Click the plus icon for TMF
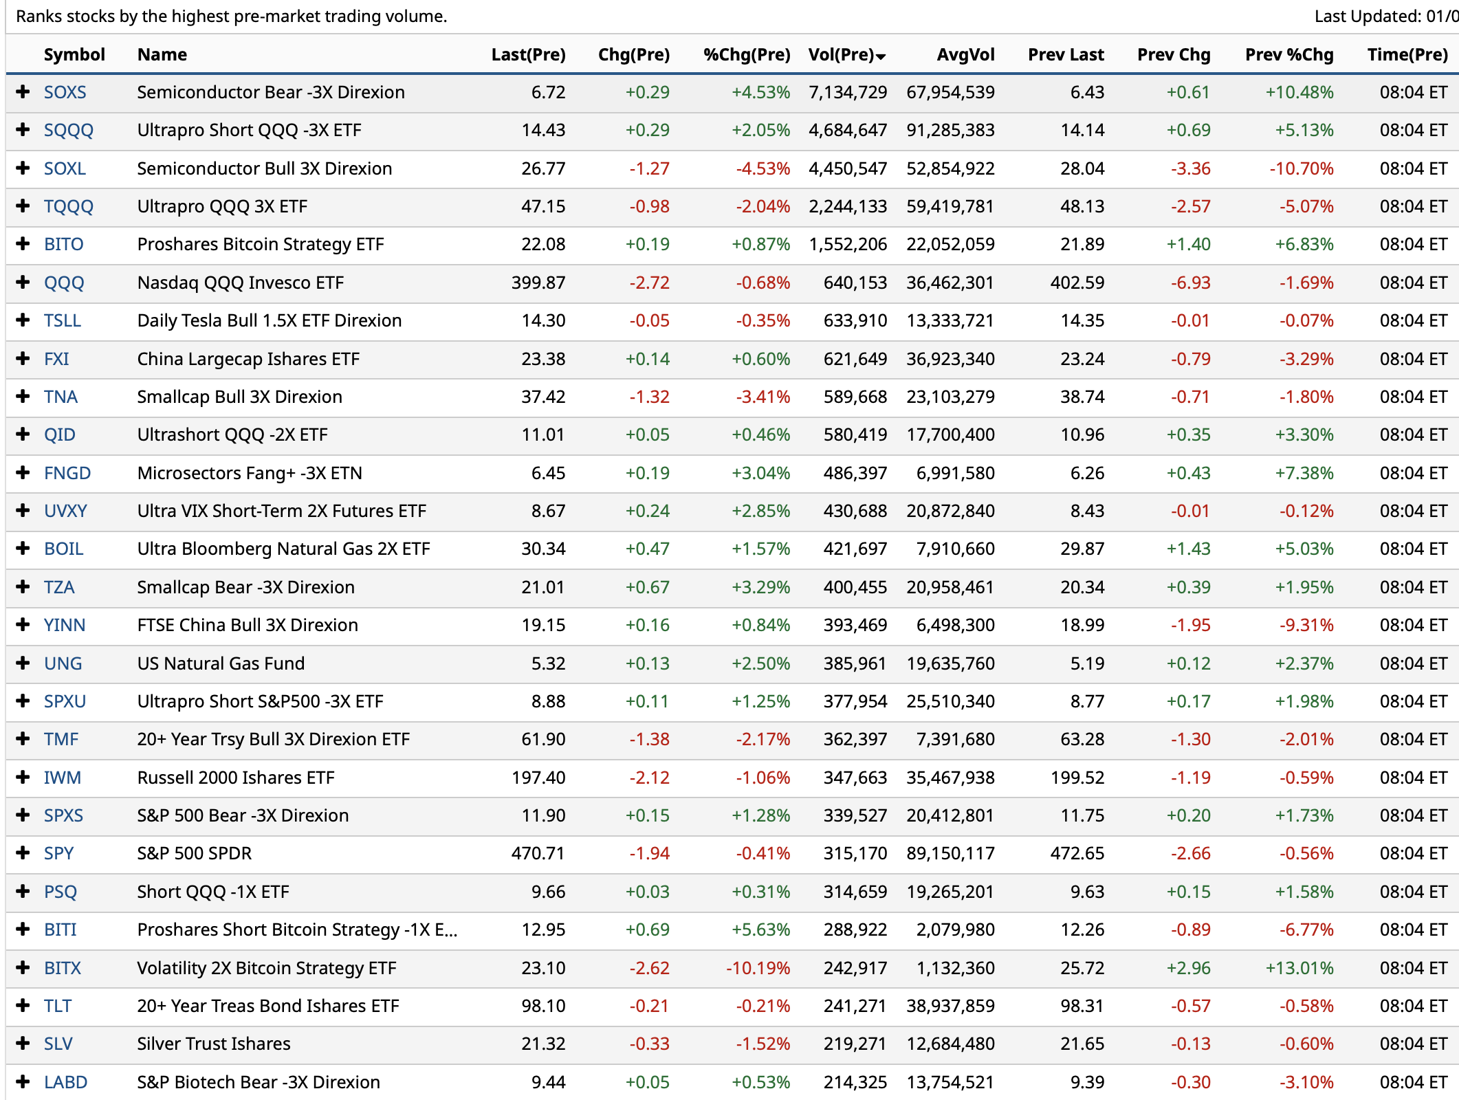 pyautogui.click(x=23, y=739)
